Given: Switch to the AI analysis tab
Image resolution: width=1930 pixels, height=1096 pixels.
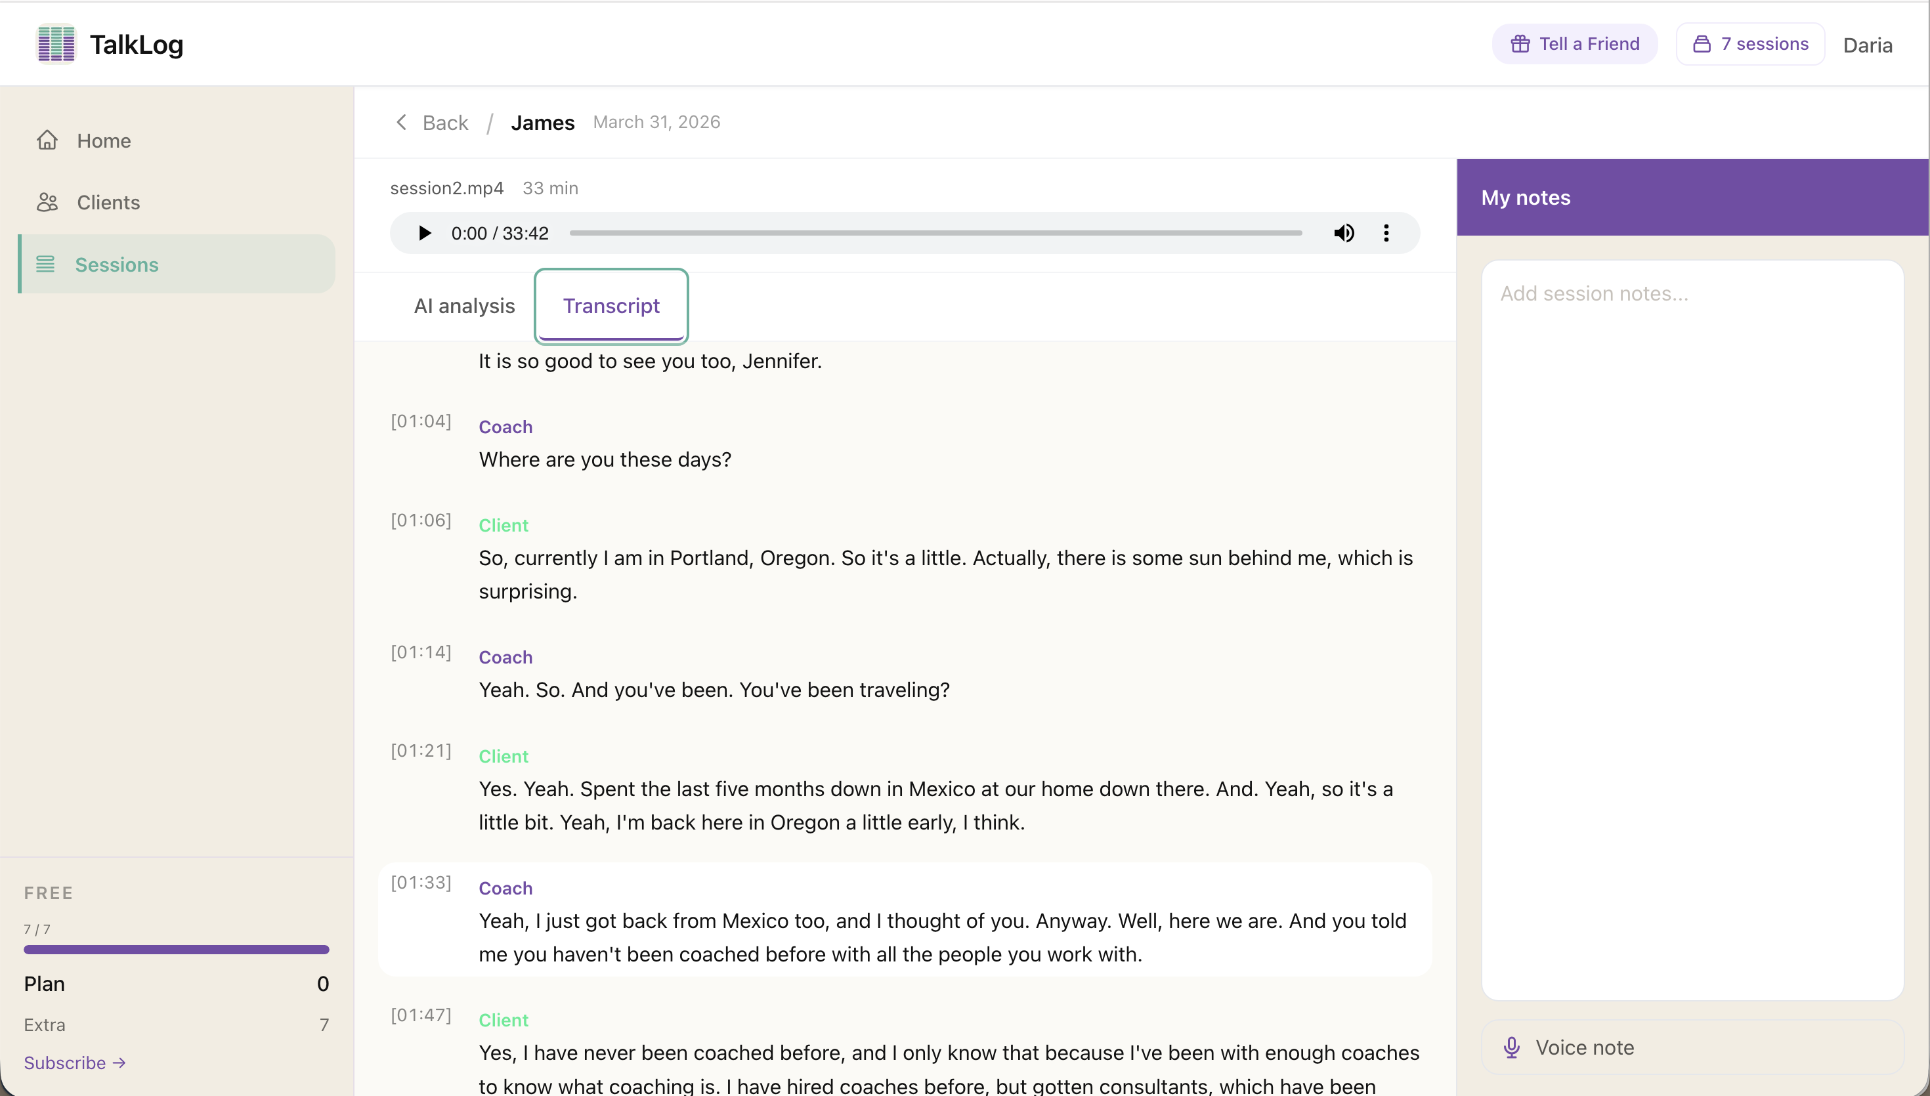Looking at the screenshot, I should (463, 306).
